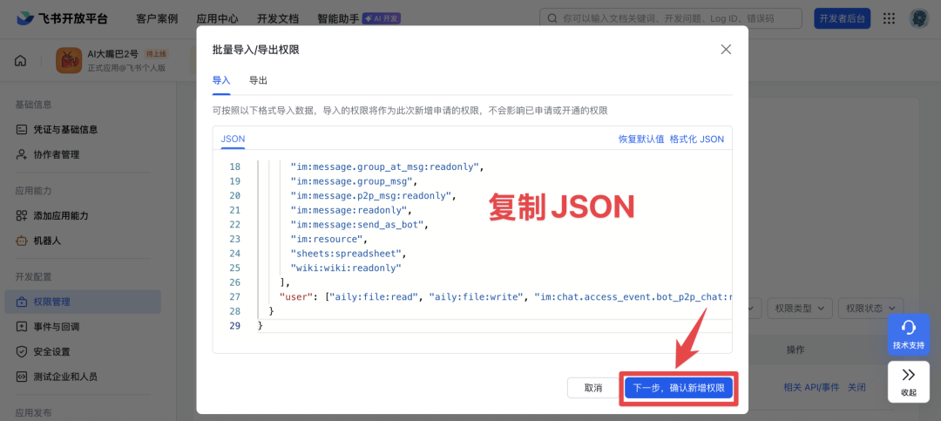This screenshot has height=421, width=941.
Task: Expand the 权限类型 dropdown filter
Action: [797, 309]
